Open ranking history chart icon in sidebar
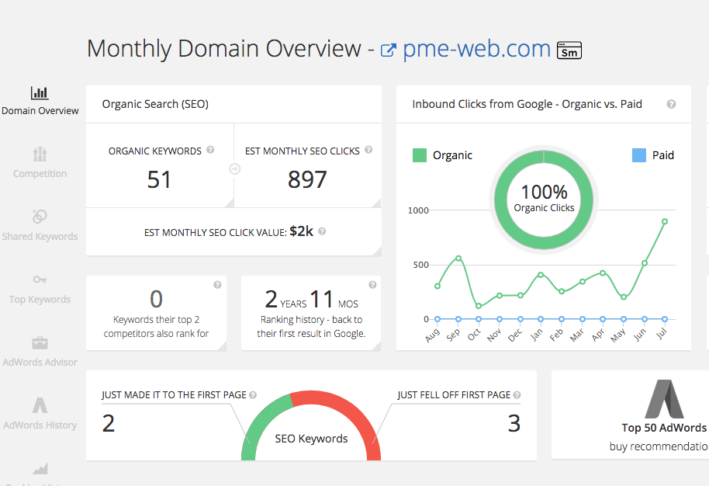 coord(40,468)
